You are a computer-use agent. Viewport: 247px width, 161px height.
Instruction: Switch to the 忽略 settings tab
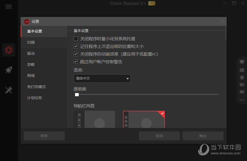pos(44,65)
